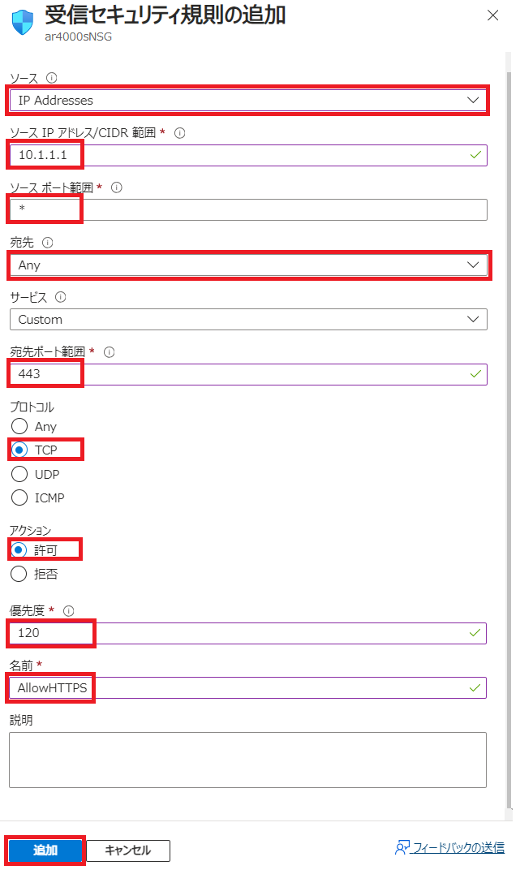Set action to 拒否 (Deny)
520x870 pixels.
click(20, 575)
